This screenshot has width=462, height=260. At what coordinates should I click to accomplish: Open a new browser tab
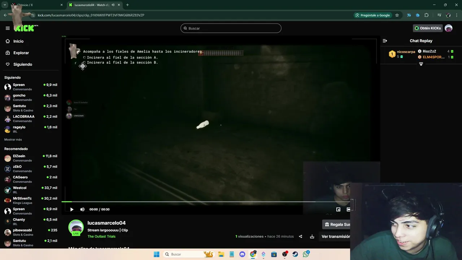(127, 5)
